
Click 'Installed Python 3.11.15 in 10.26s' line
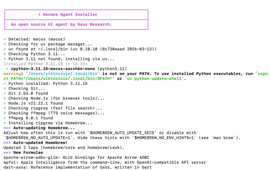coord(45,64)
